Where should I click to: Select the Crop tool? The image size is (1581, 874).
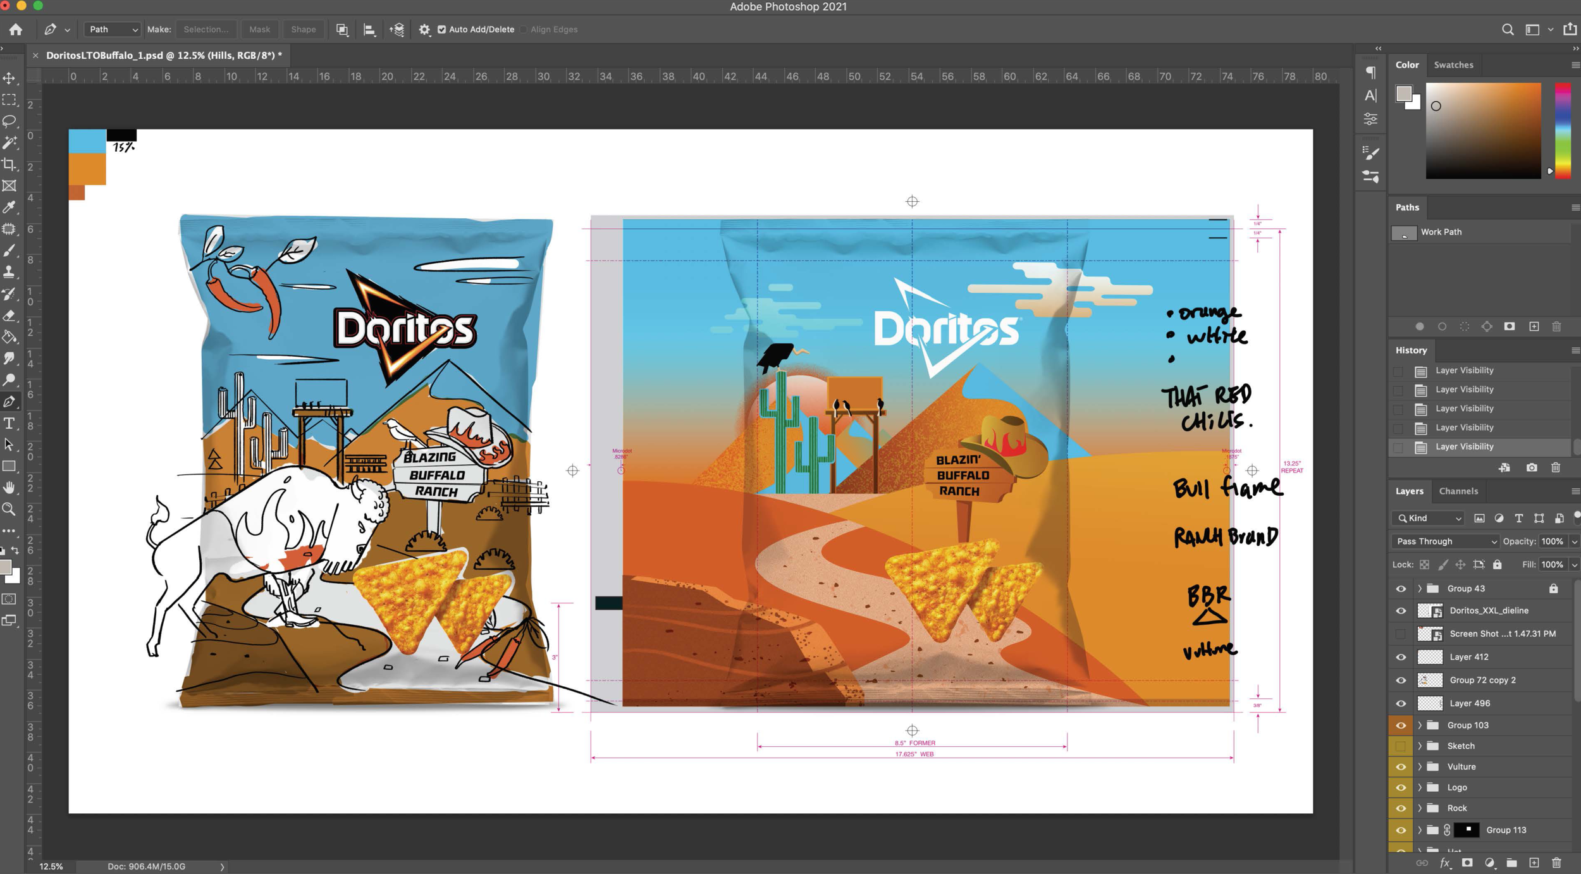click(x=10, y=164)
